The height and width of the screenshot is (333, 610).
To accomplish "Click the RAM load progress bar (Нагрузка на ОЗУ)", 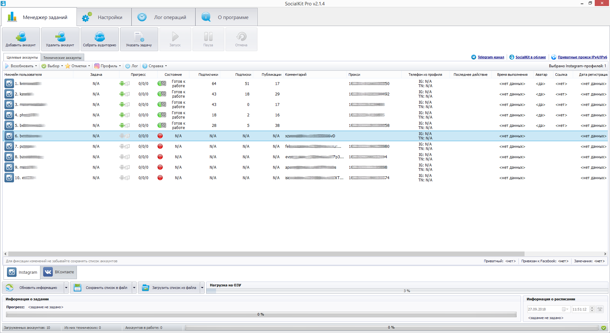I will (x=407, y=291).
